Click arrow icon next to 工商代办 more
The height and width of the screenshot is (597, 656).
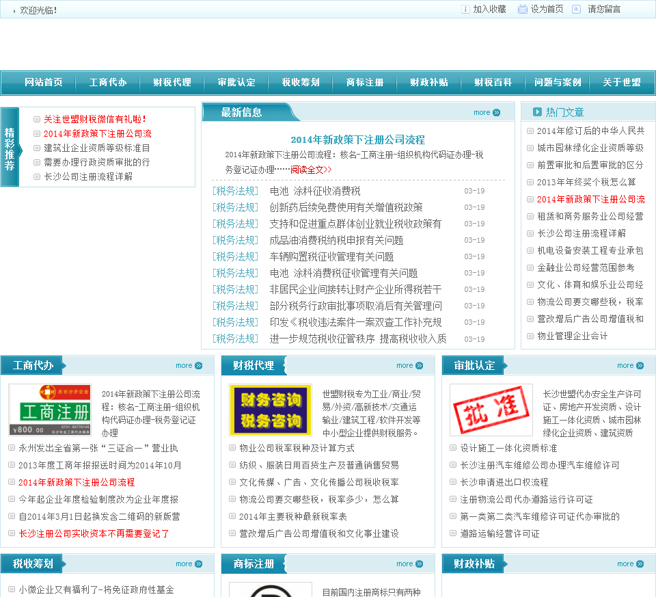tap(199, 365)
